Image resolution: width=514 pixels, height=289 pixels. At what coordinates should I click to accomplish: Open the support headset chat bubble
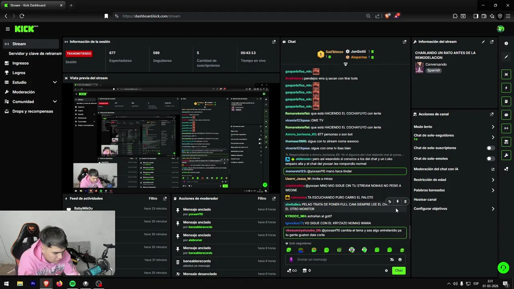pos(503,267)
